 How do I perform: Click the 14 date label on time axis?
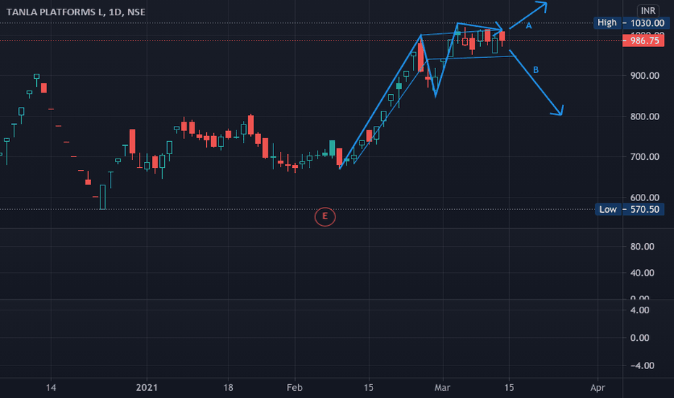pos(51,388)
